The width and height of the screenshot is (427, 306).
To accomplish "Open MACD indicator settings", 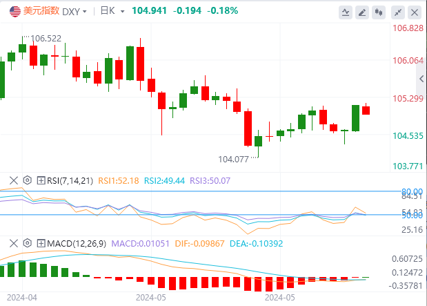I will click(28, 242).
